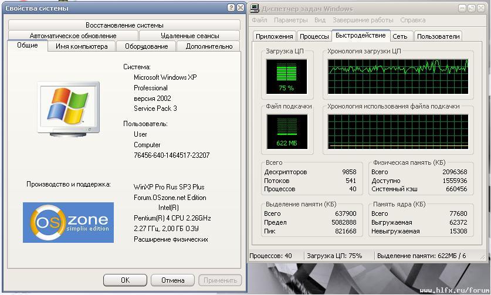The image size is (491, 295).
Task: Click the page file gauge showing 622 МБ
Action: (286, 131)
